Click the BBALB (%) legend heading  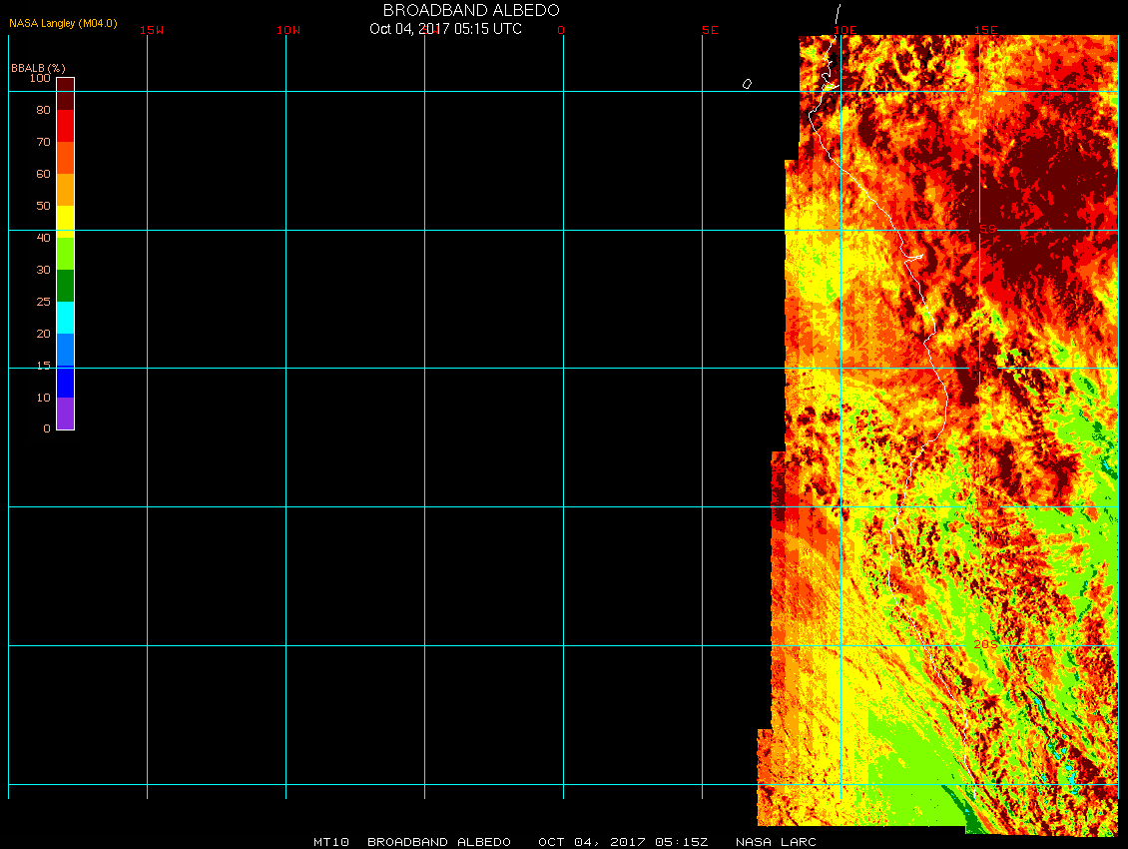tap(38, 67)
